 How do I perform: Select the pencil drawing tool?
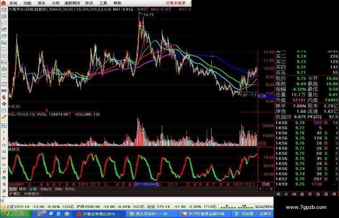tap(4, 117)
